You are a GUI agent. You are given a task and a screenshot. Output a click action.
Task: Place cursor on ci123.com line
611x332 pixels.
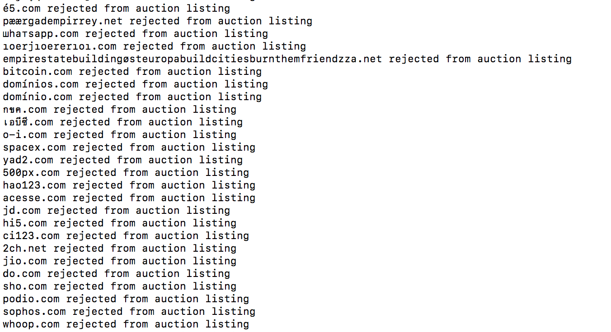click(x=126, y=236)
